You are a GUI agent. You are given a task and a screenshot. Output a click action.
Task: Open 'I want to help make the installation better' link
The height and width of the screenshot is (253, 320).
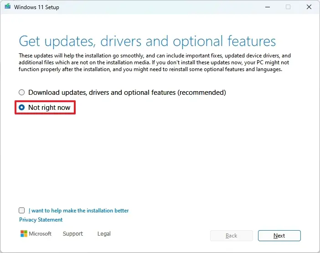click(78, 211)
